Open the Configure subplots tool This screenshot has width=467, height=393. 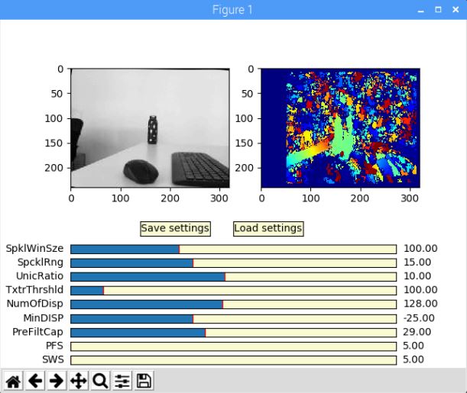122,381
